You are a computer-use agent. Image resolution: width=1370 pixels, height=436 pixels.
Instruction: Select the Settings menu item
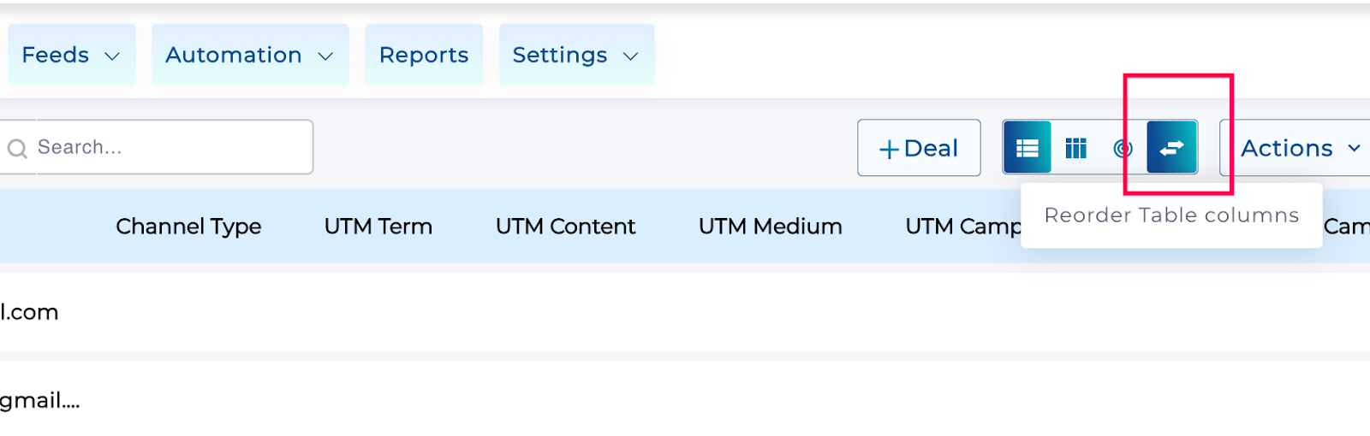(x=576, y=55)
